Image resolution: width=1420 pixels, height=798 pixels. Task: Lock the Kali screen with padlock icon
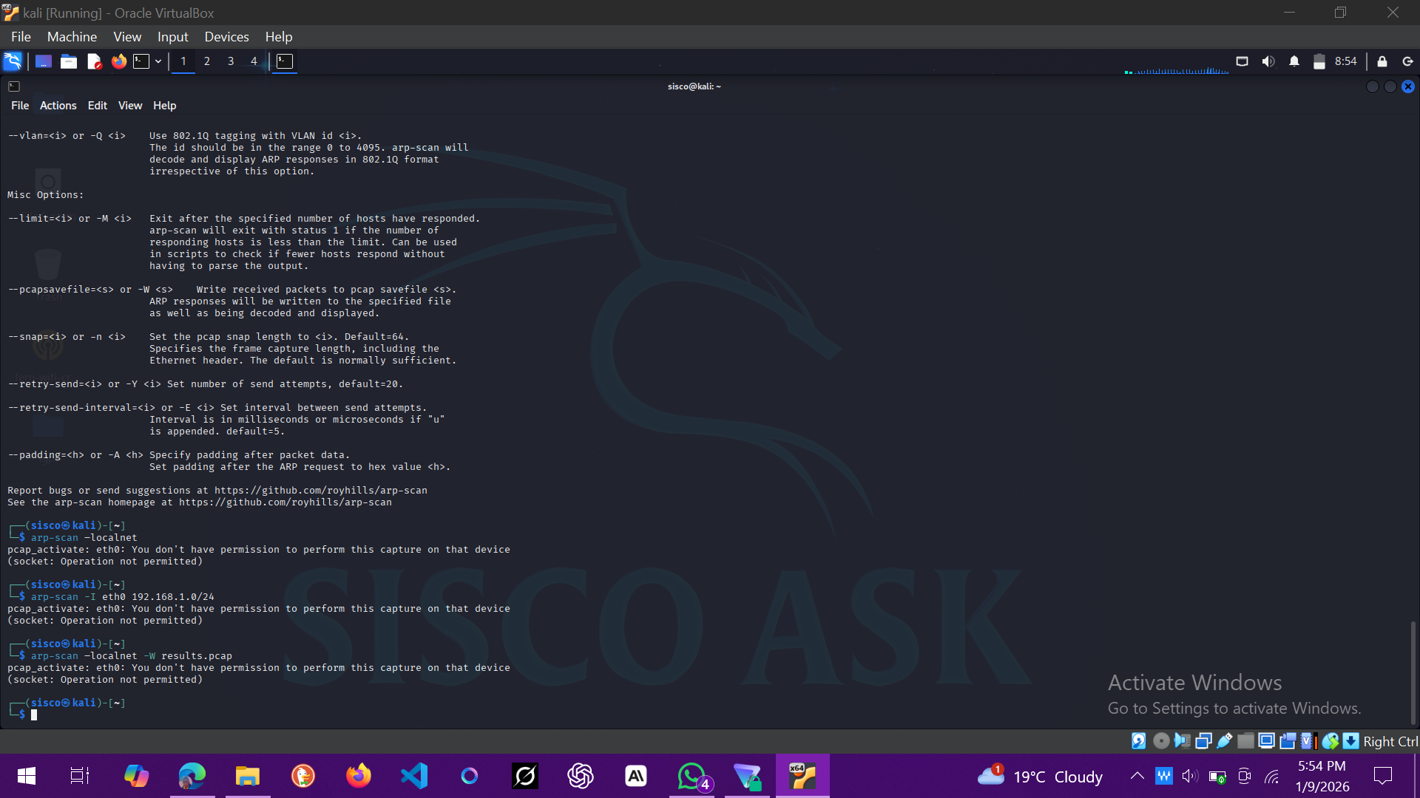(1382, 61)
